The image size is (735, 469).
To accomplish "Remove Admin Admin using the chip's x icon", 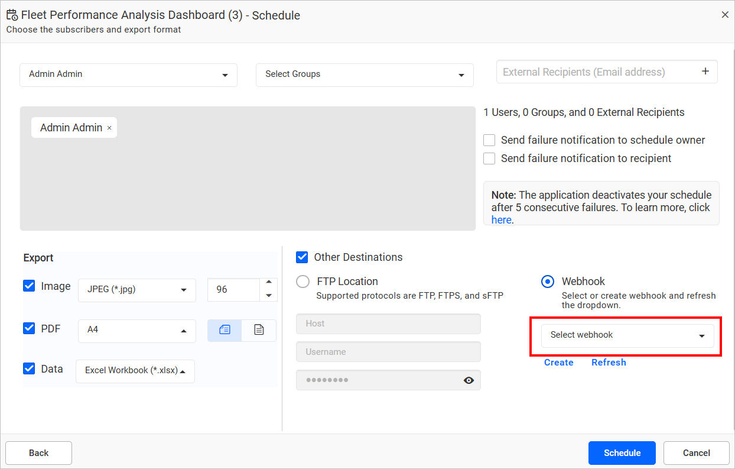I will (x=109, y=127).
